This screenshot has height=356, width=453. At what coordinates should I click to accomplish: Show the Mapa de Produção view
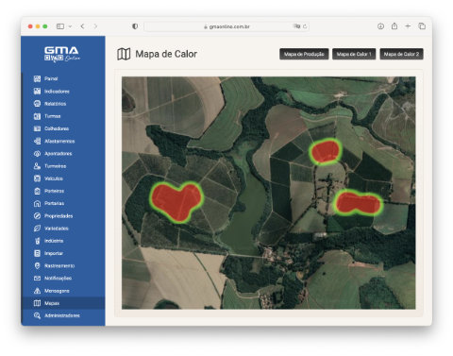pos(304,54)
